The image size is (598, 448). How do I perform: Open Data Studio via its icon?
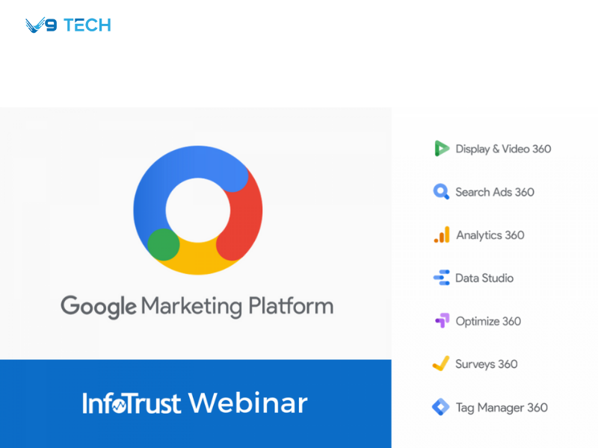(442, 278)
